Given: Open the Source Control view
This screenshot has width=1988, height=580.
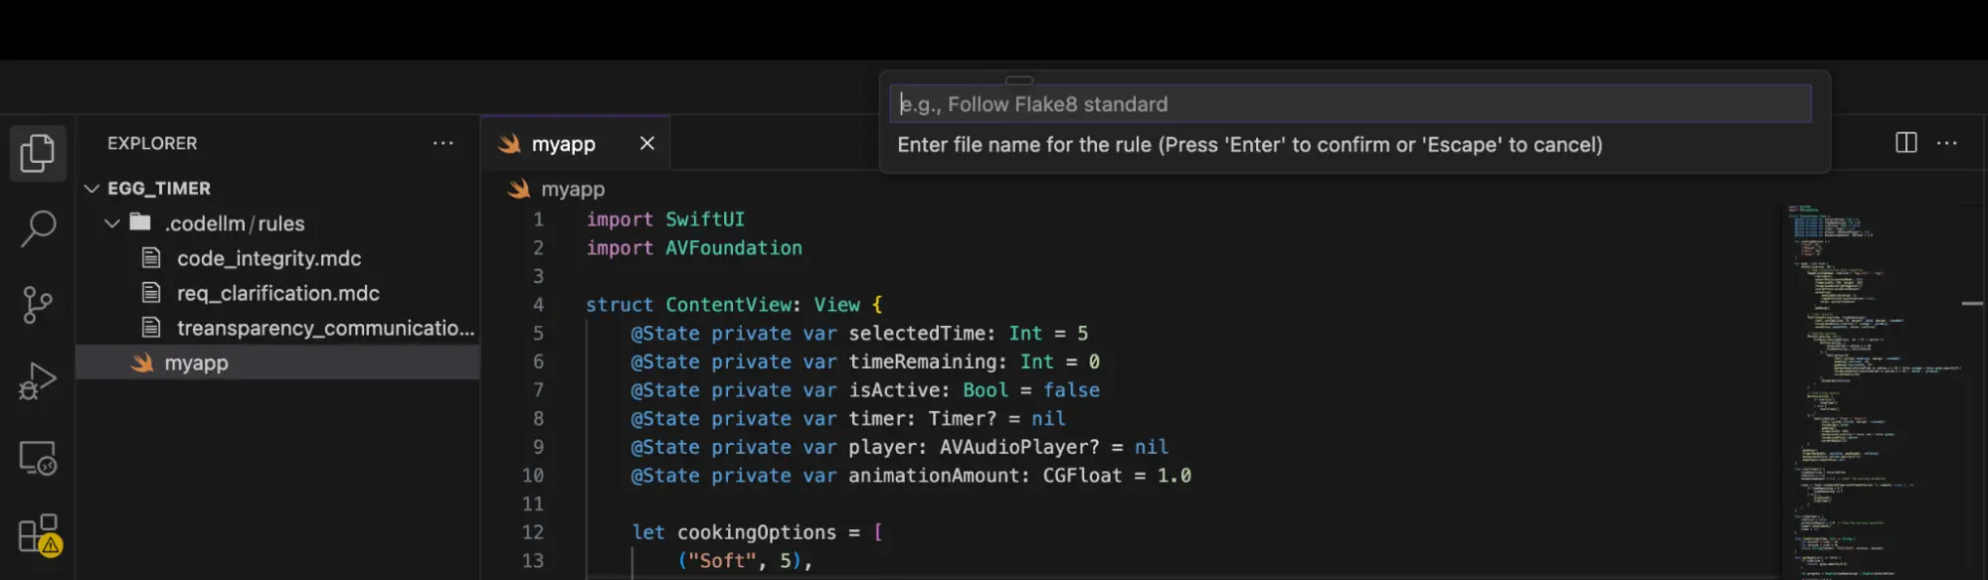Looking at the screenshot, I should 38,305.
